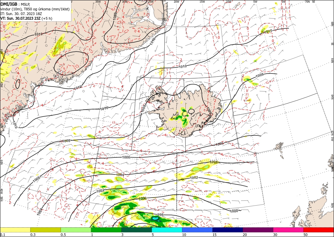This screenshot has width=334, height=237.
Task: Choose the navy 15–20 mm legend swatch
Action: [228, 230]
